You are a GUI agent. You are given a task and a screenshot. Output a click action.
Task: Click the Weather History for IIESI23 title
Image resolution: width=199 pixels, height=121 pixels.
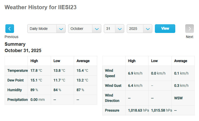(41, 7)
